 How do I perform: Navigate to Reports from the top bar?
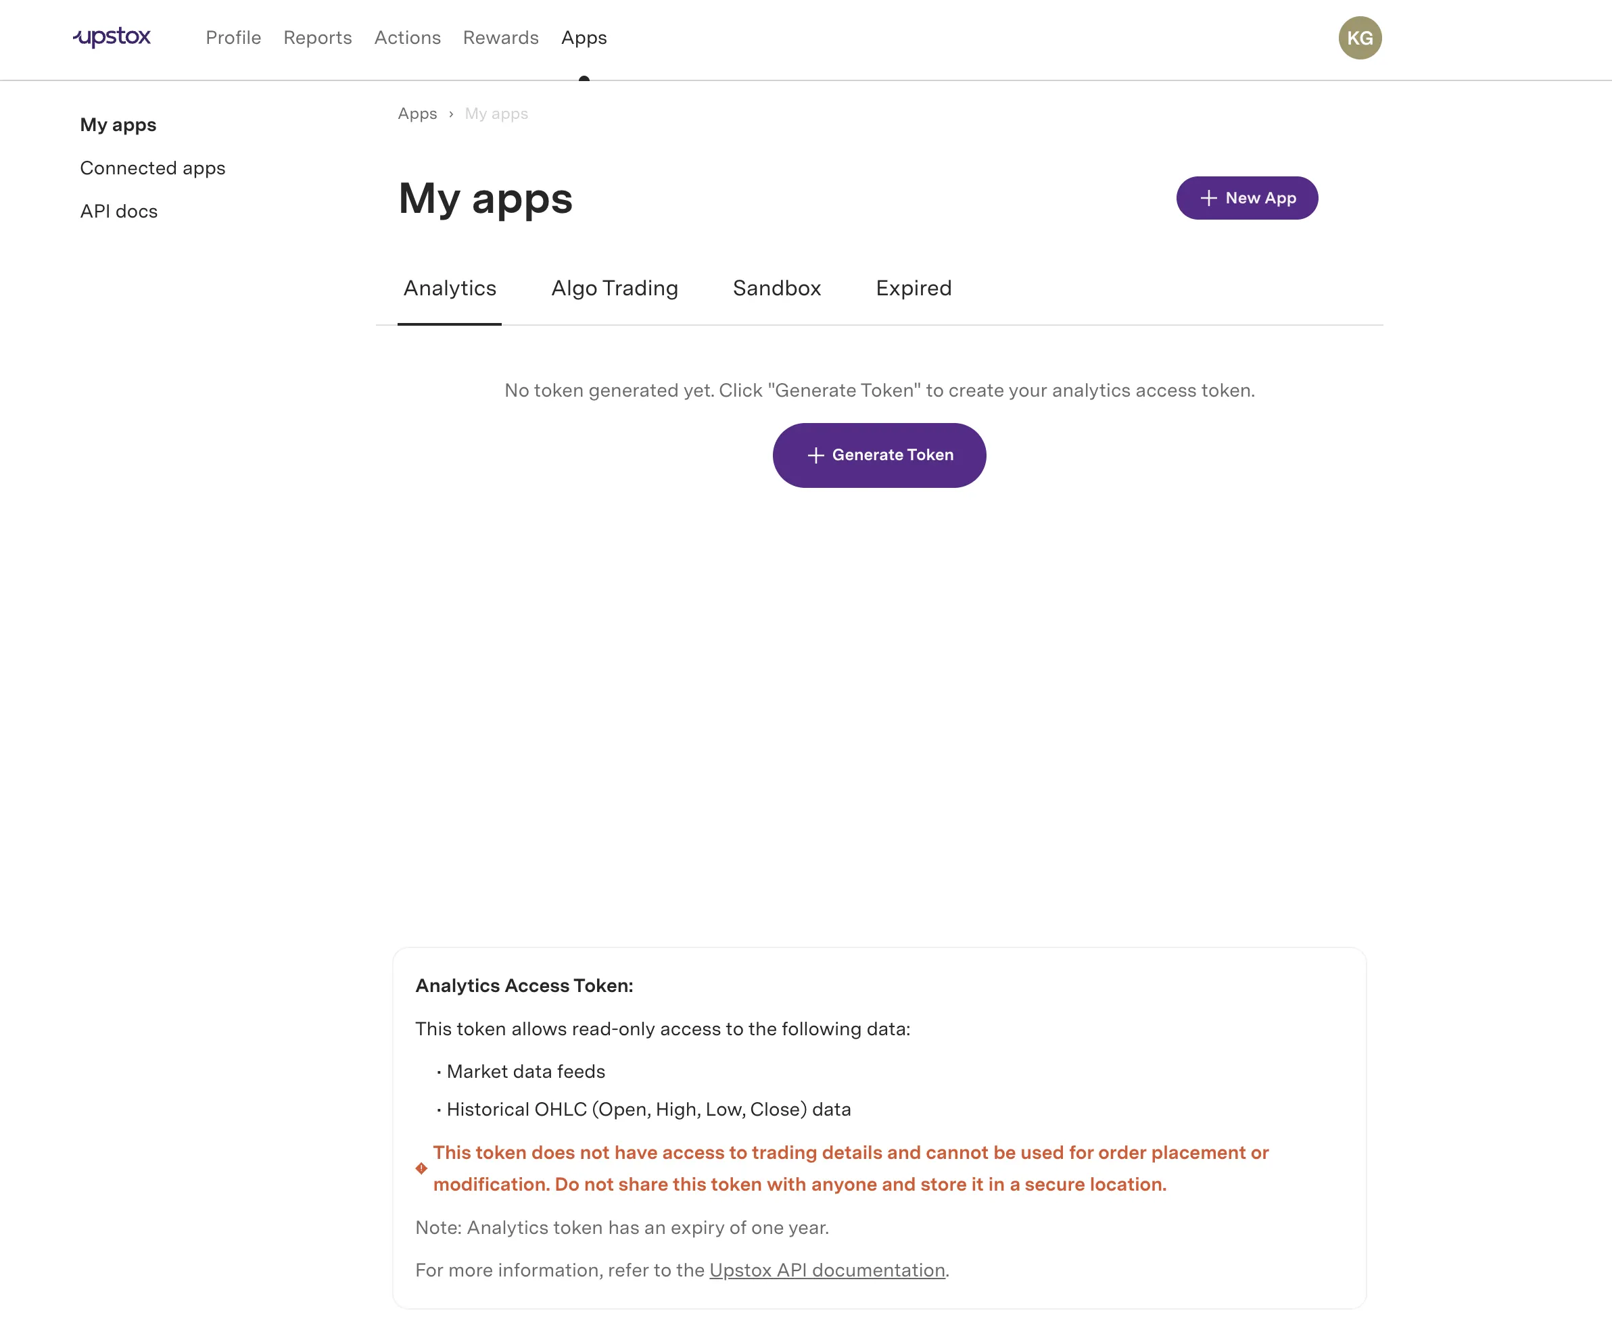click(317, 38)
